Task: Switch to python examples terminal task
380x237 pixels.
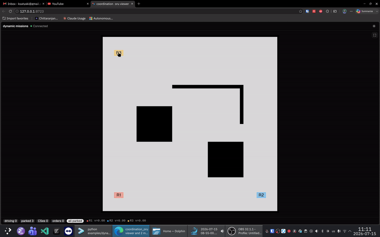Action: click(x=93, y=231)
